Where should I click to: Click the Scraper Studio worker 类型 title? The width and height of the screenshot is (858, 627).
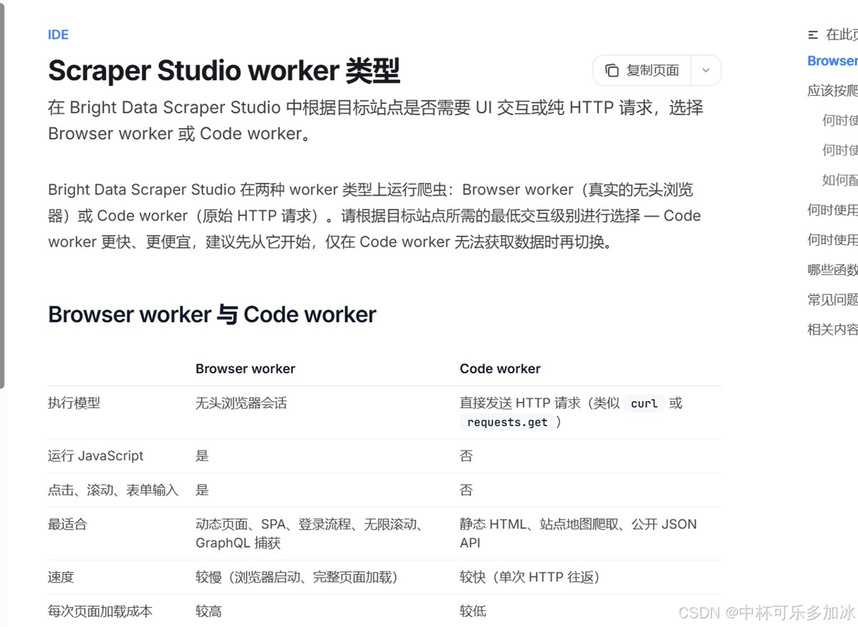(224, 71)
